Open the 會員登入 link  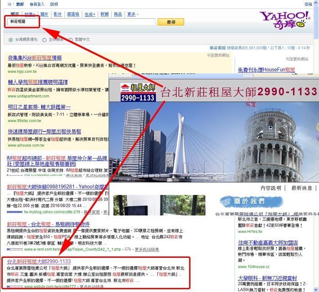point(37,4)
